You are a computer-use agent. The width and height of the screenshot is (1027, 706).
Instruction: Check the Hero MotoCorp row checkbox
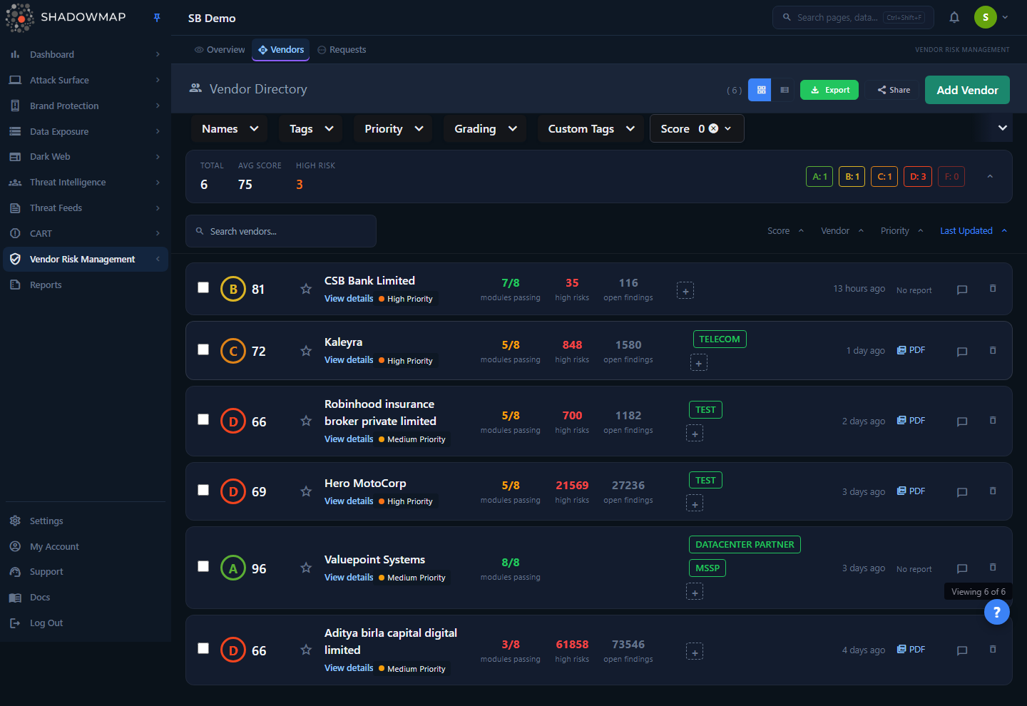click(203, 490)
